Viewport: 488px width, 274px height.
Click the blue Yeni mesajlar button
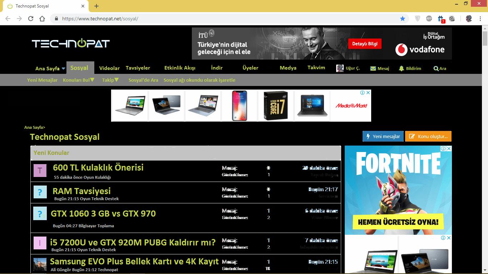point(383,136)
